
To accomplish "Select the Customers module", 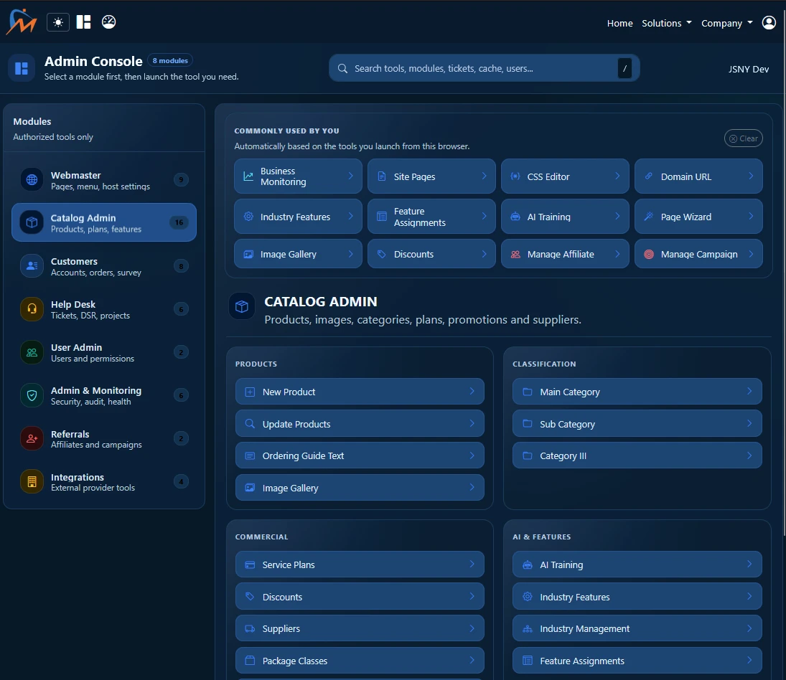I will point(104,266).
